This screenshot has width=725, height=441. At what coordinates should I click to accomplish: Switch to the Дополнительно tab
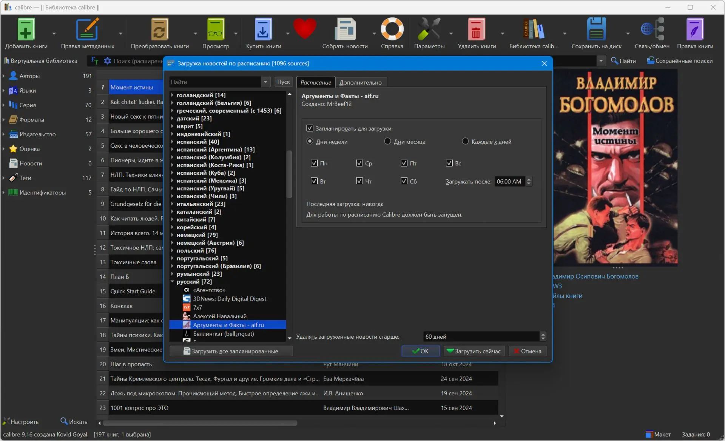click(x=360, y=82)
